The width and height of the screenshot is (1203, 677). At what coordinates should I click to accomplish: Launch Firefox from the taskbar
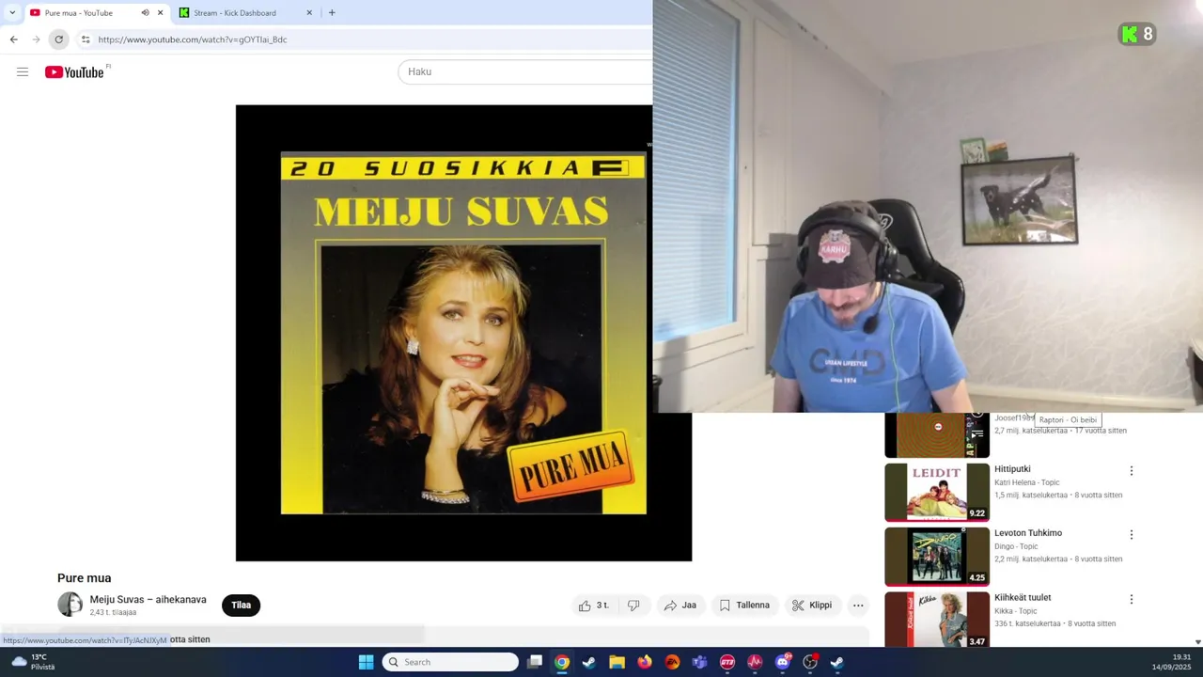pyautogui.click(x=644, y=662)
